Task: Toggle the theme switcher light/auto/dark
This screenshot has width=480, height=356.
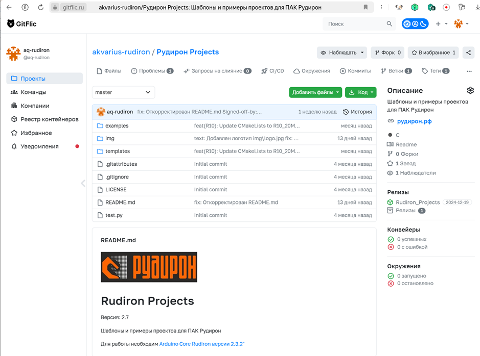Action: click(x=415, y=24)
